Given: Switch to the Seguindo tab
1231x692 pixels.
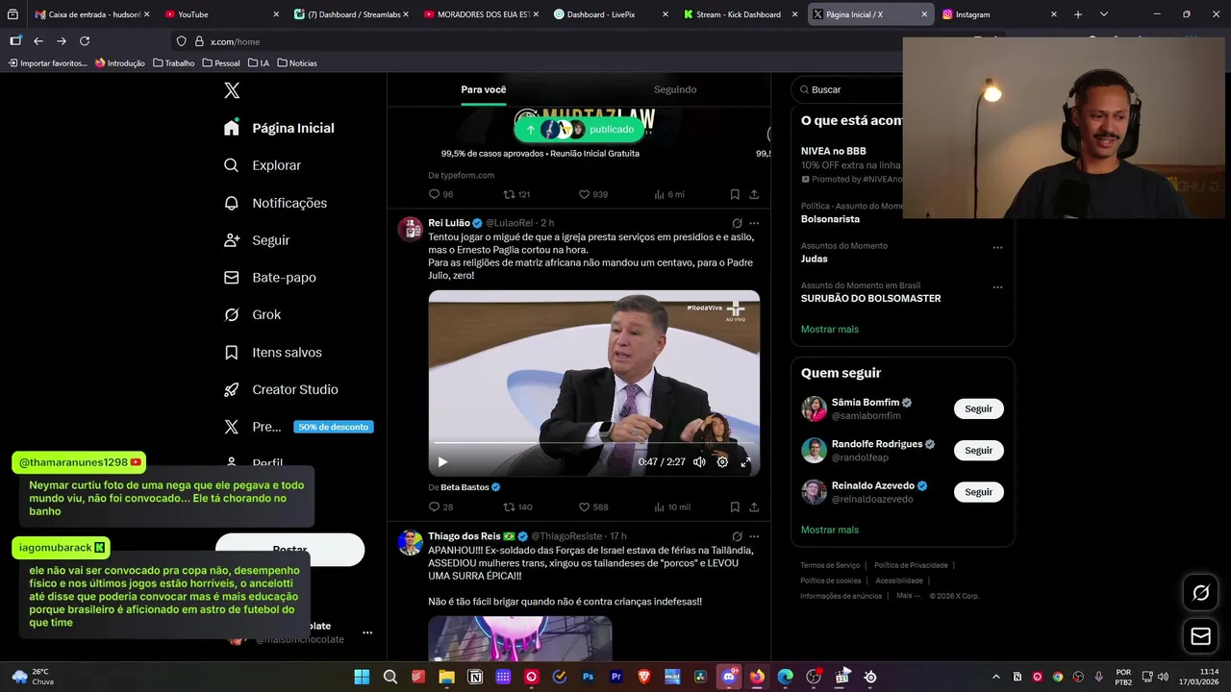Looking at the screenshot, I should [x=675, y=89].
